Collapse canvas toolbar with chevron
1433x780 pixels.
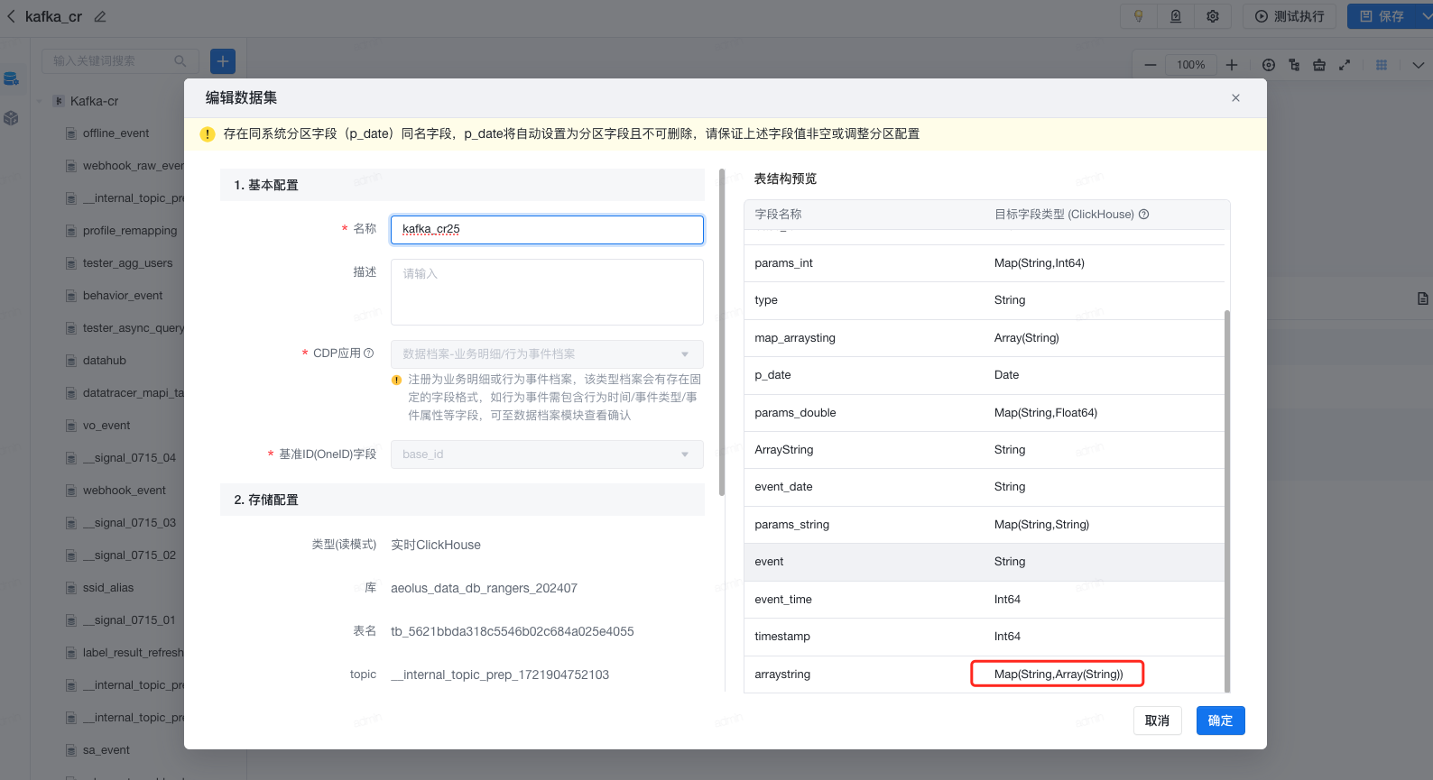click(1419, 65)
